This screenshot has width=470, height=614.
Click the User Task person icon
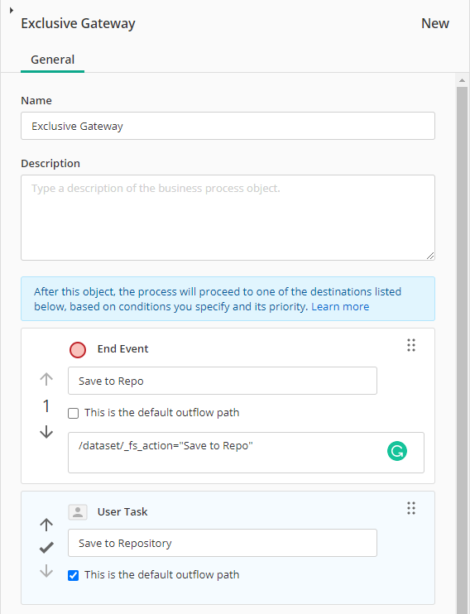78,512
